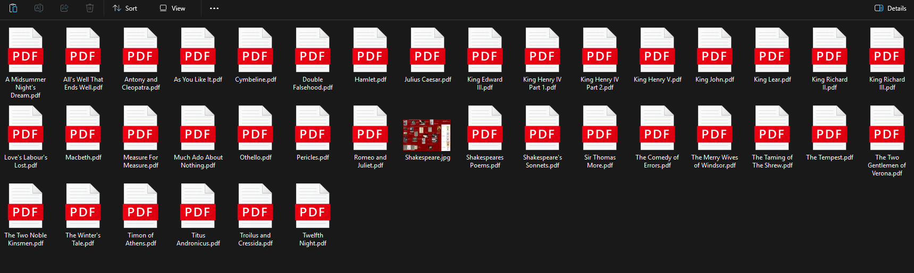Click the Delete trash can icon

coord(90,8)
